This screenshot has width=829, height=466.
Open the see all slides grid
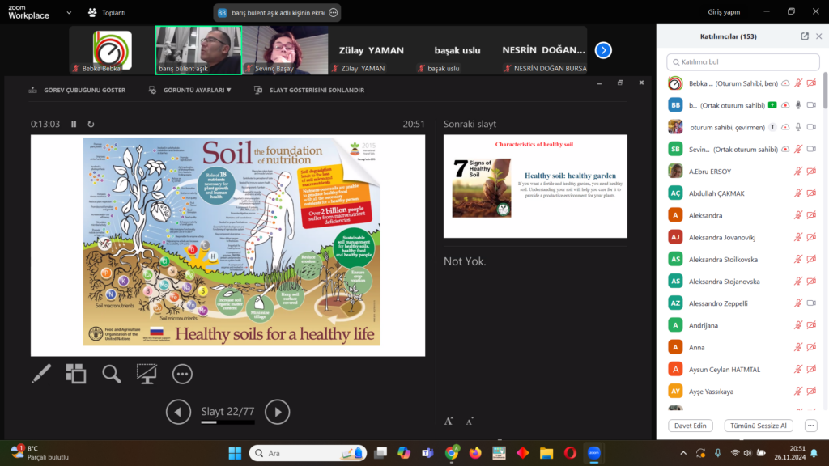76,373
